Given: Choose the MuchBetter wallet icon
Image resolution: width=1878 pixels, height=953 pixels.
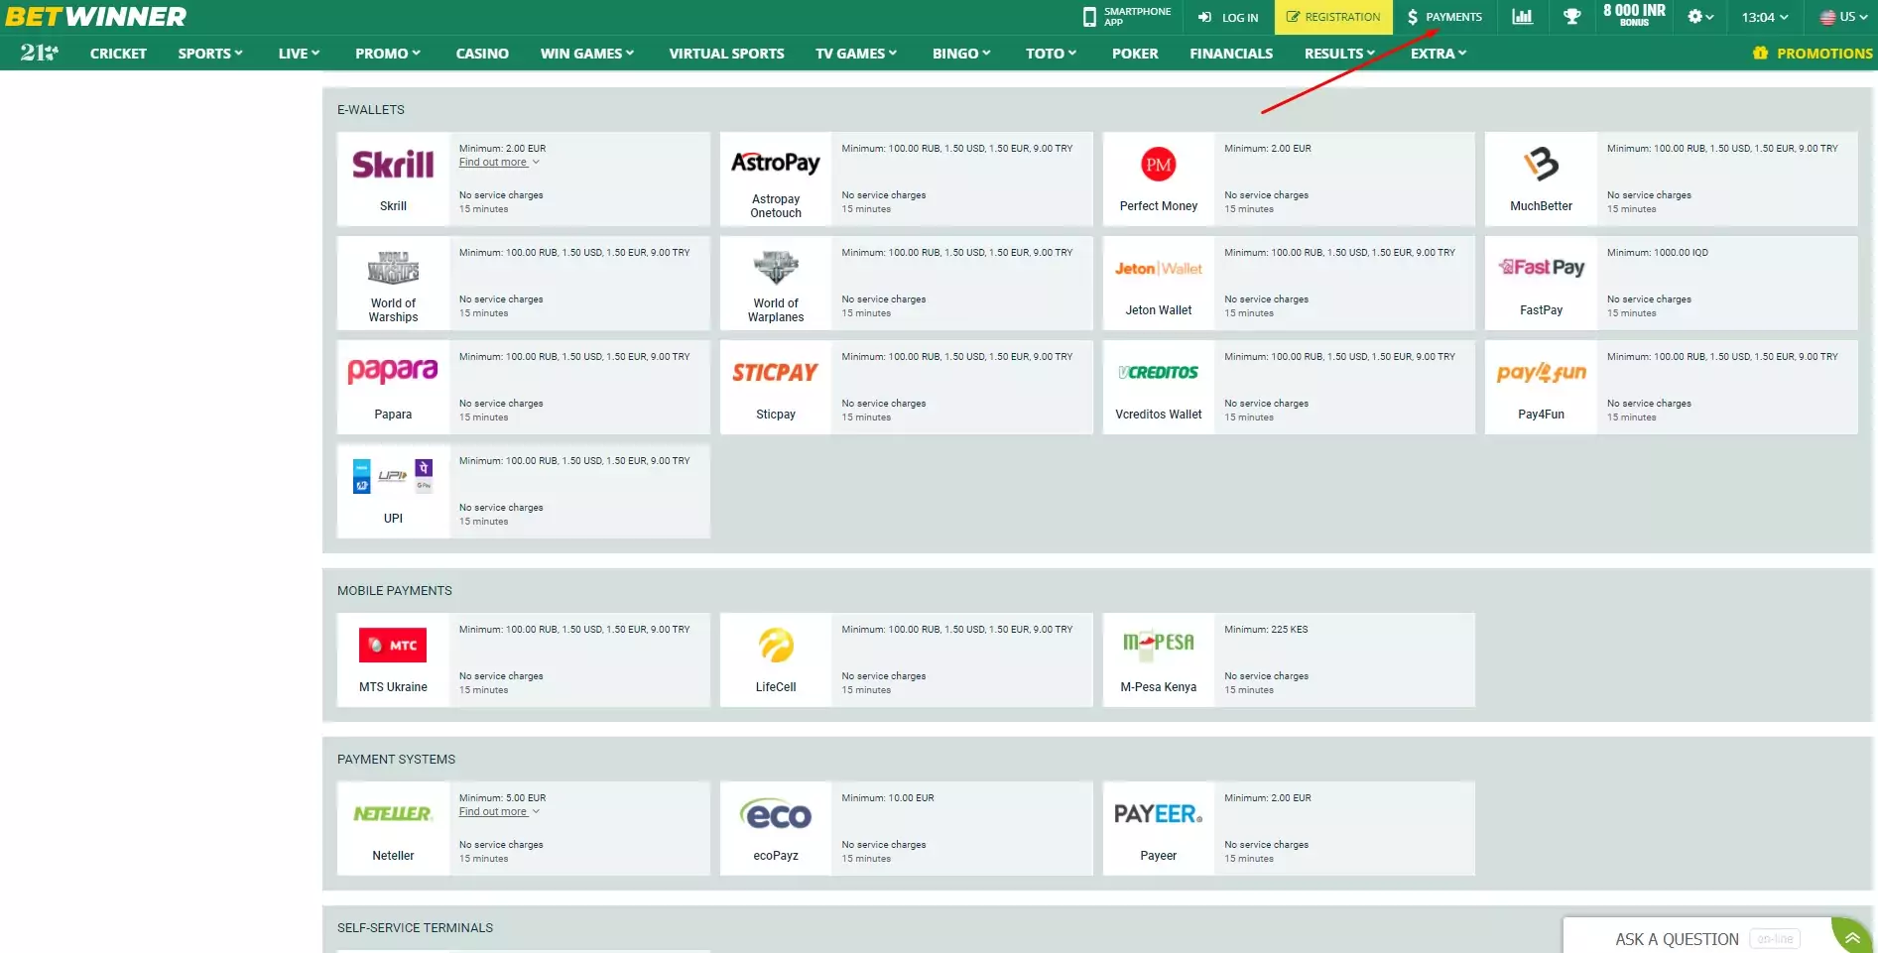Looking at the screenshot, I should coord(1541,165).
